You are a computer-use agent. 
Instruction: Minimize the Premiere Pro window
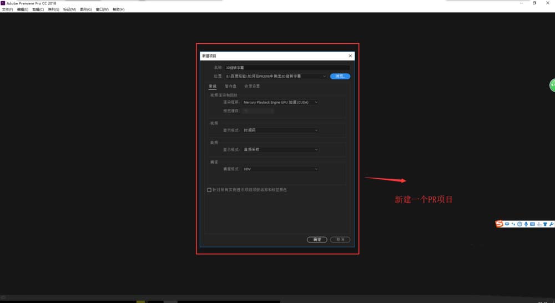click(x=521, y=3)
